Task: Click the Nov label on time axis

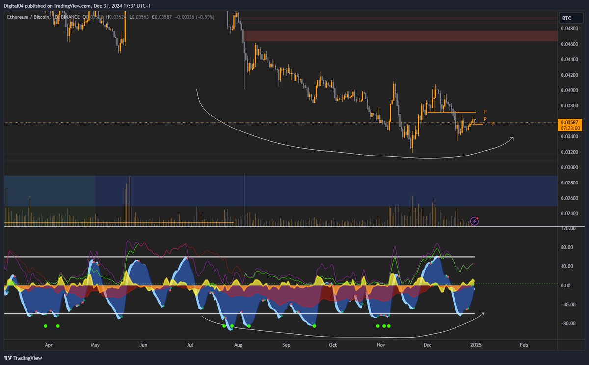Action: coord(381,345)
